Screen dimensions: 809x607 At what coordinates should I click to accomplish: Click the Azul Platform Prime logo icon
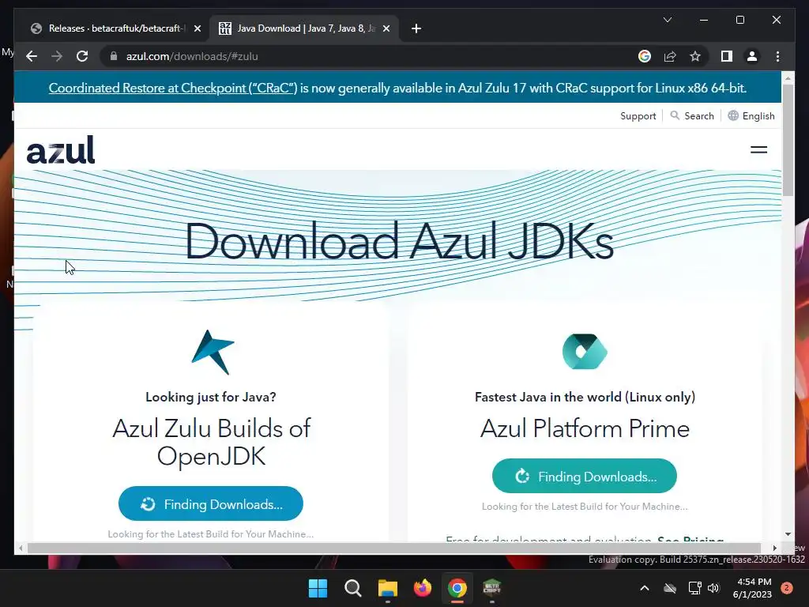click(585, 352)
